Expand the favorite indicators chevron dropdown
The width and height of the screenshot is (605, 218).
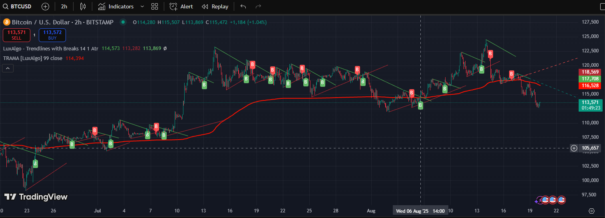coord(142,6)
